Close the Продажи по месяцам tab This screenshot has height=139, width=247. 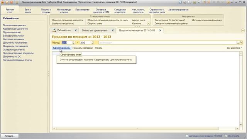click(160, 31)
